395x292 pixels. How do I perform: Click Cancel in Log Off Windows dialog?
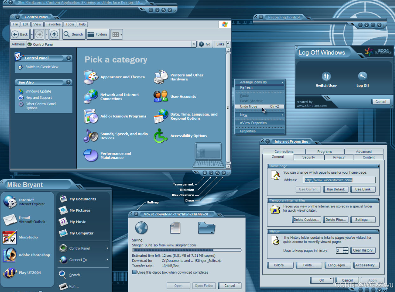point(381,102)
